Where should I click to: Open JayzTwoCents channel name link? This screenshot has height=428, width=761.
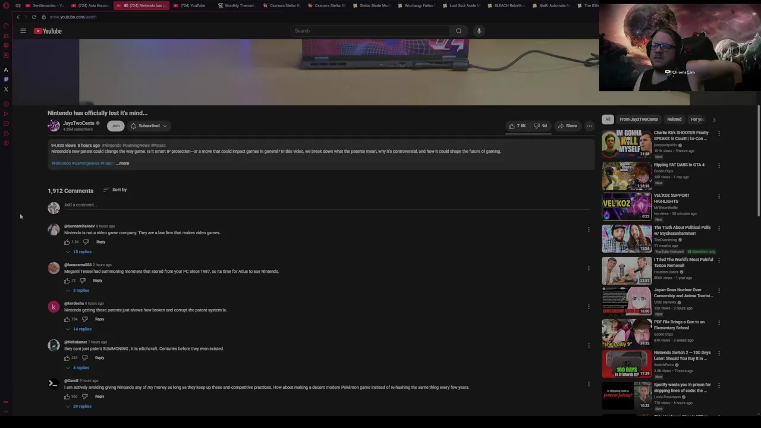pos(78,123)
